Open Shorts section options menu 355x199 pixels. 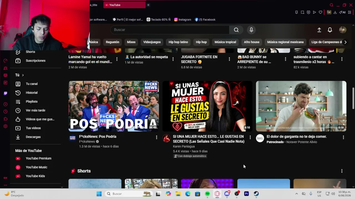[342, 171]
